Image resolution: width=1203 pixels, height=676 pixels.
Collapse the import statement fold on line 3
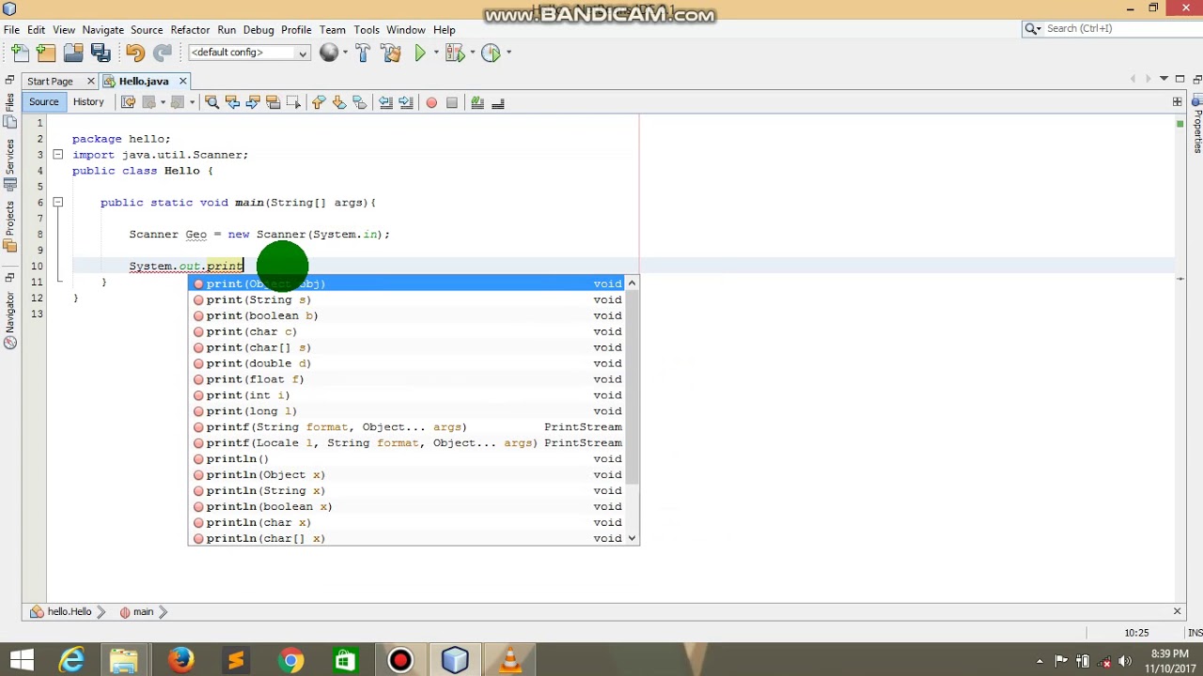57,155
